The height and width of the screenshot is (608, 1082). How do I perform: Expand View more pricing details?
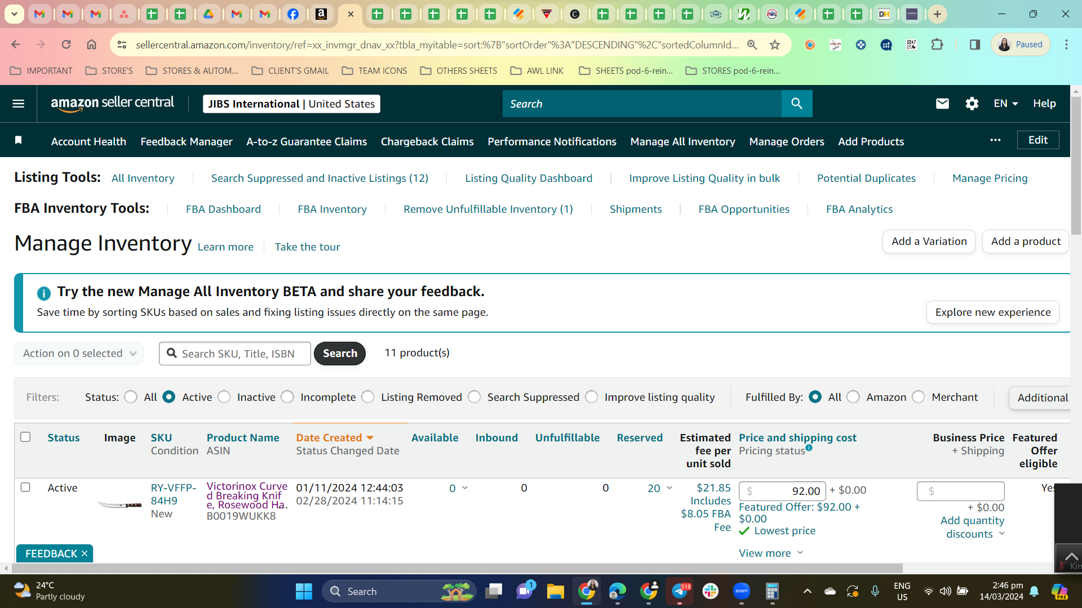tap(771, 553)
